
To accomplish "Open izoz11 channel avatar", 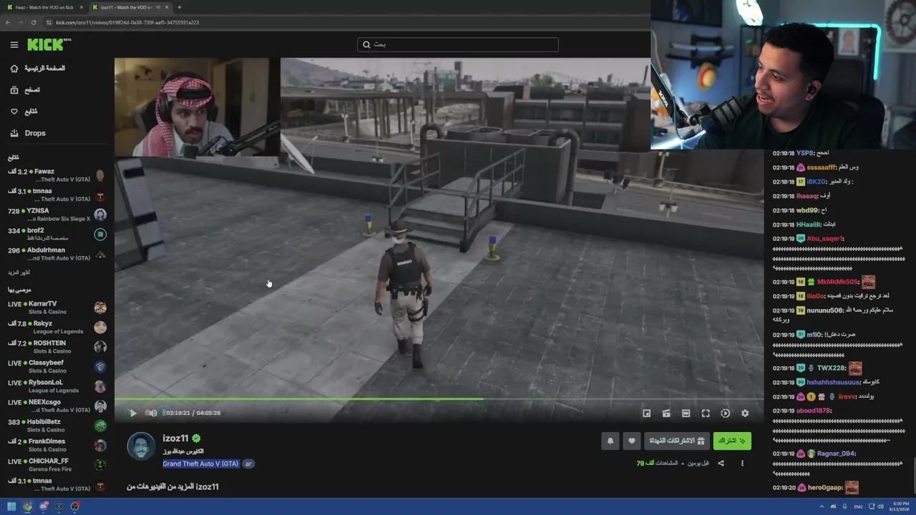I will (141, 446).
